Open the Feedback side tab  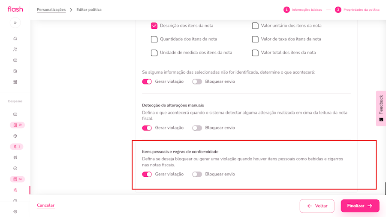381,108
